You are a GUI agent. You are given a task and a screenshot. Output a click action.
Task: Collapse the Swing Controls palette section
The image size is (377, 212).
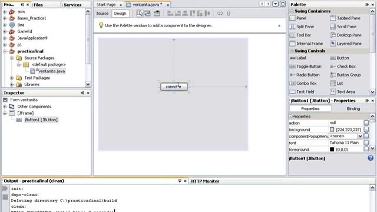(292, 51)
